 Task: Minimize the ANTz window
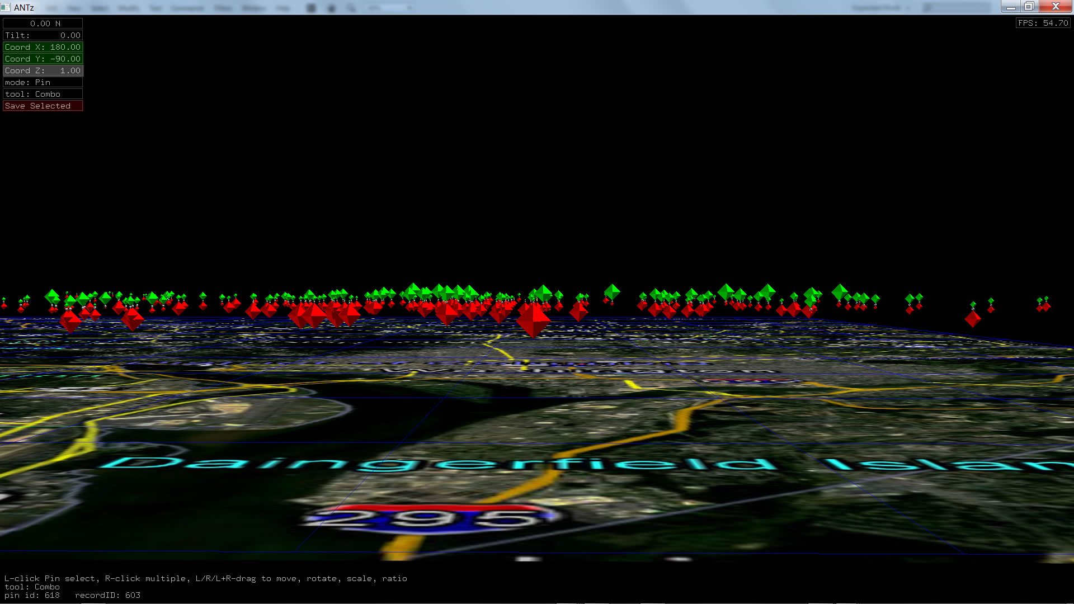(1010, 7)
